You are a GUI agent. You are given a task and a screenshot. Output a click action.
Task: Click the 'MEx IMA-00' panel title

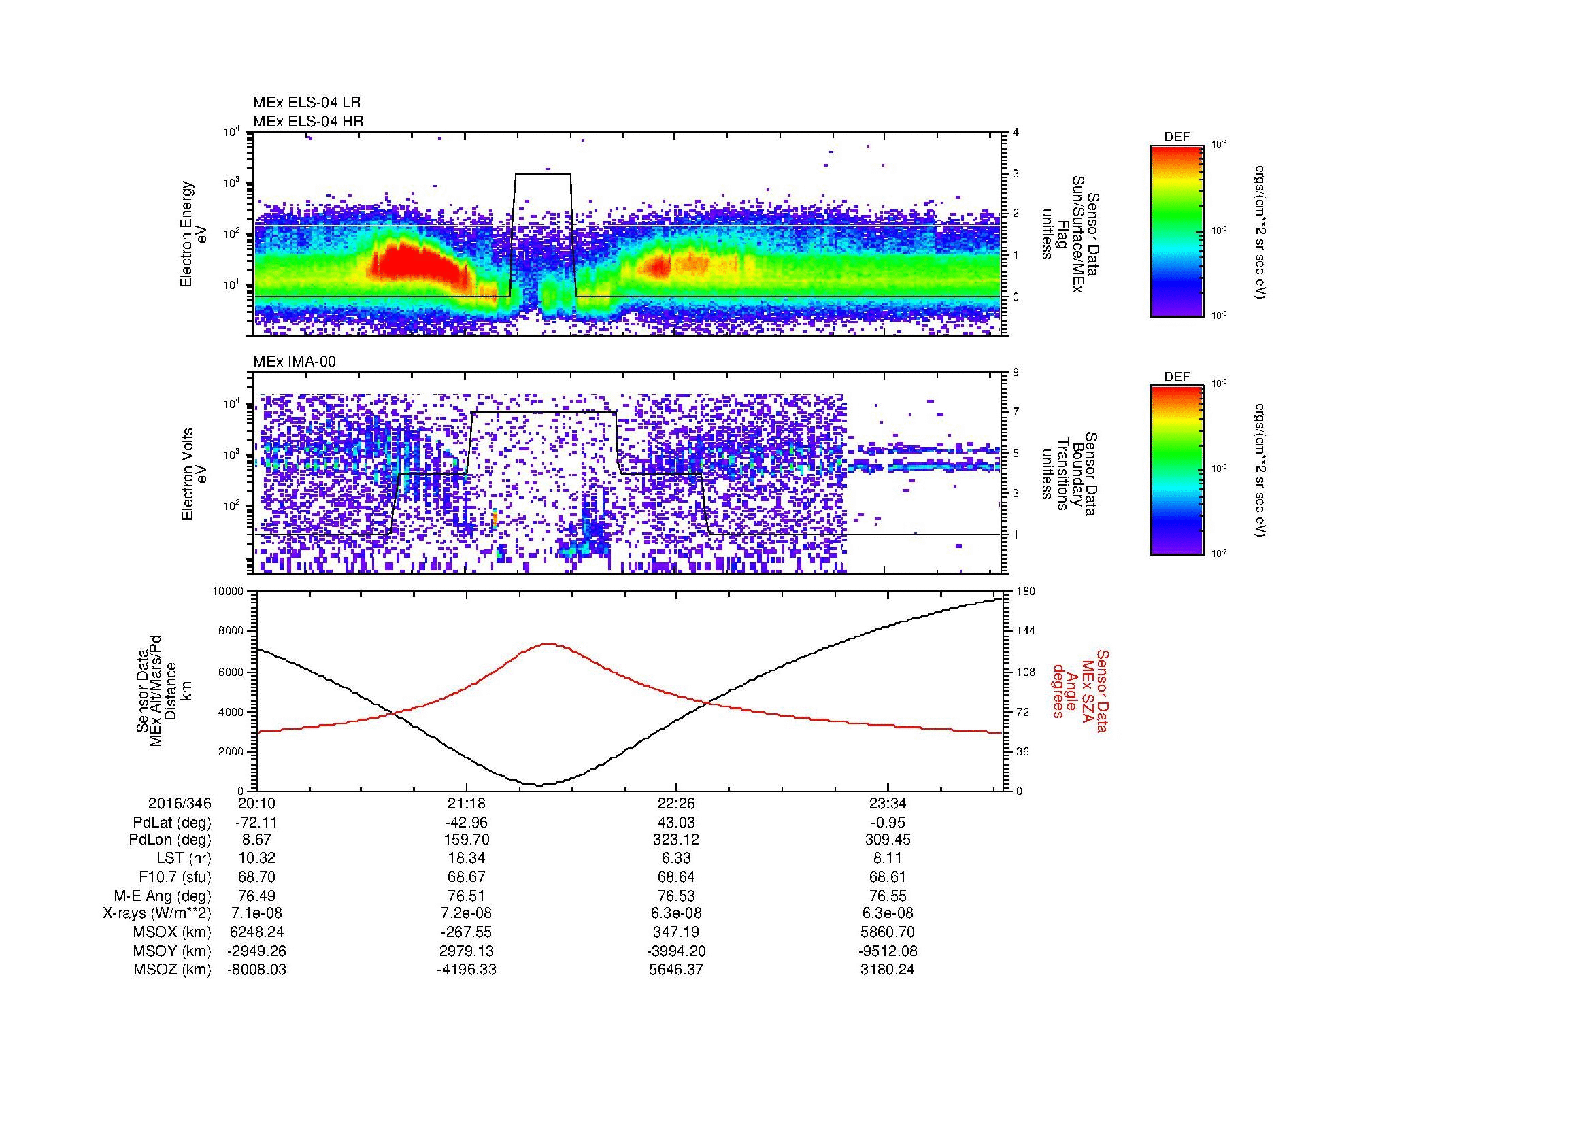[295, 362]
